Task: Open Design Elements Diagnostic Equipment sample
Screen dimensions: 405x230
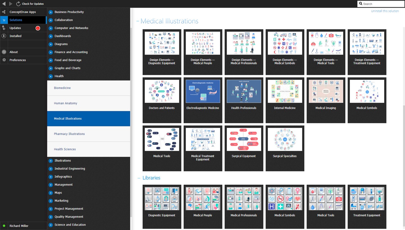Action: tap(162, 52)
